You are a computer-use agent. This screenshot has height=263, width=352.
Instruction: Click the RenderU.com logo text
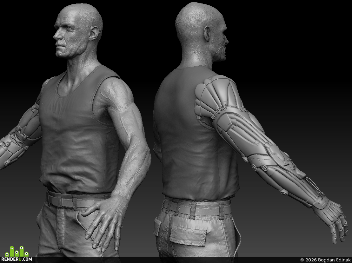(x=17, y=259)
